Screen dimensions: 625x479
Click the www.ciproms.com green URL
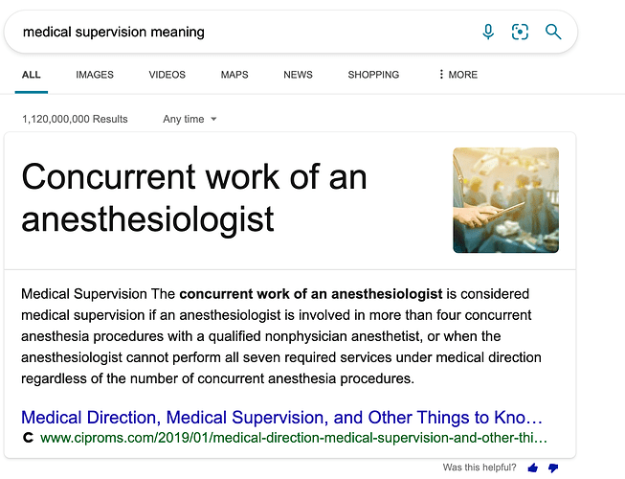(294, 438)
